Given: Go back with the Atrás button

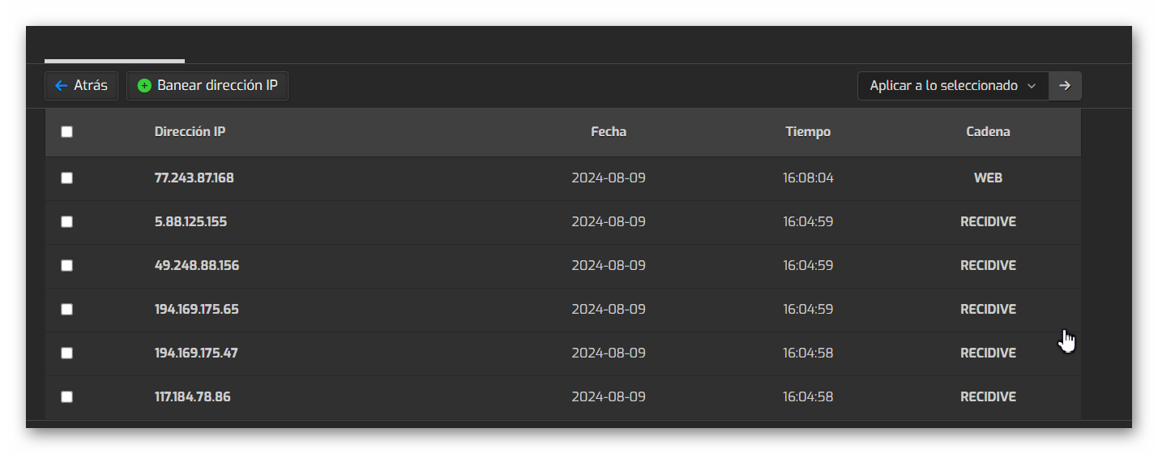Looking at the screenshot, I should pos(82,85).
